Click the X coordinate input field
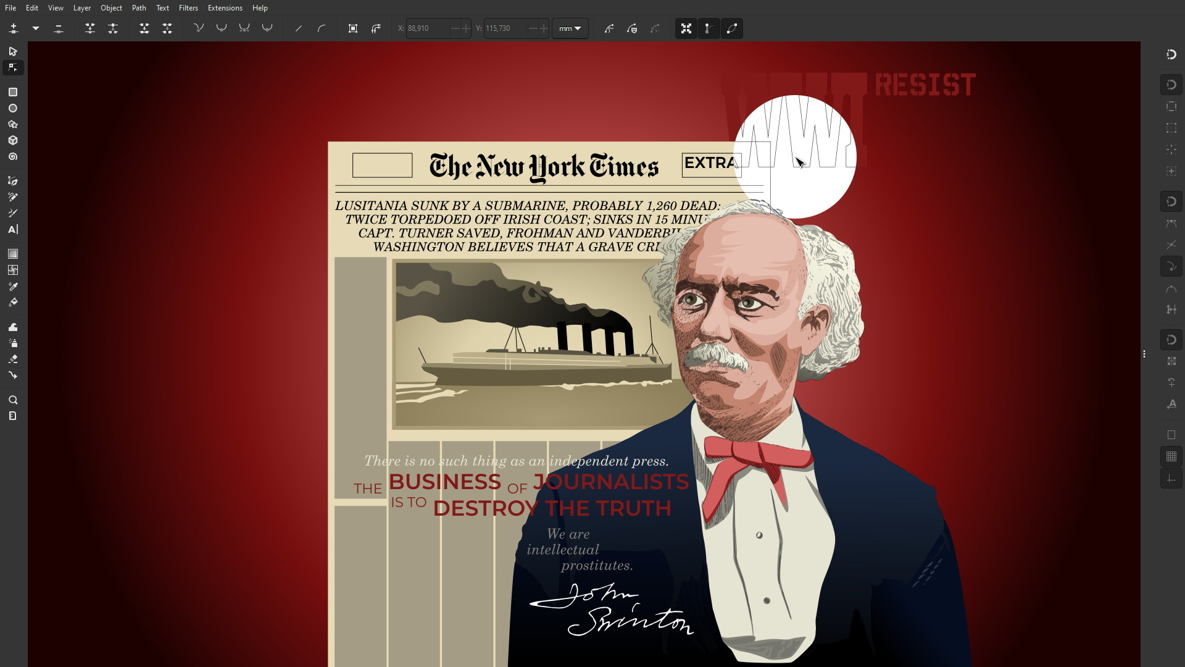1185x667 pixels. click(428, 28)
